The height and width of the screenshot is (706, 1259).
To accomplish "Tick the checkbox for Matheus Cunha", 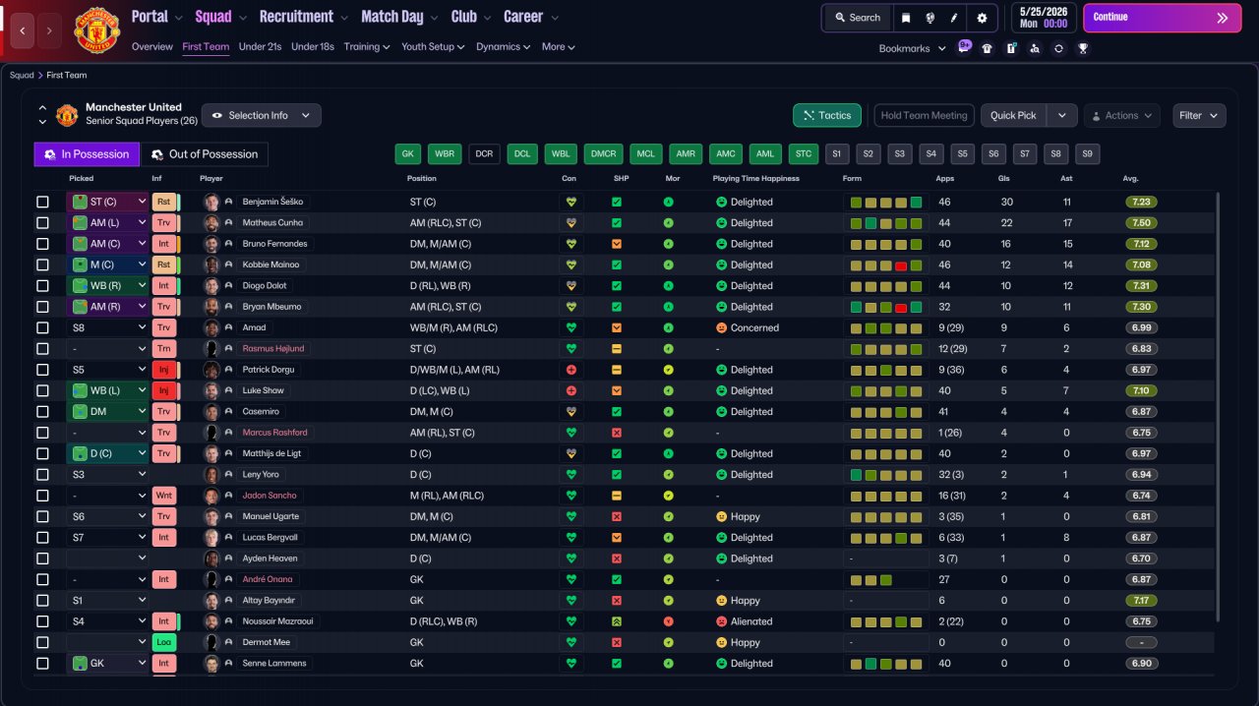I will (x=42, y=223).
